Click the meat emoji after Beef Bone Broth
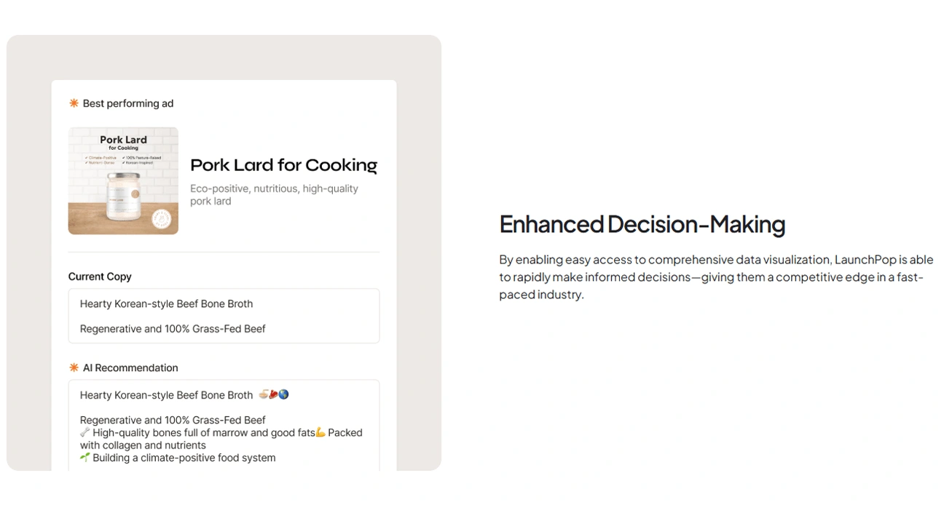 (274, 394)
